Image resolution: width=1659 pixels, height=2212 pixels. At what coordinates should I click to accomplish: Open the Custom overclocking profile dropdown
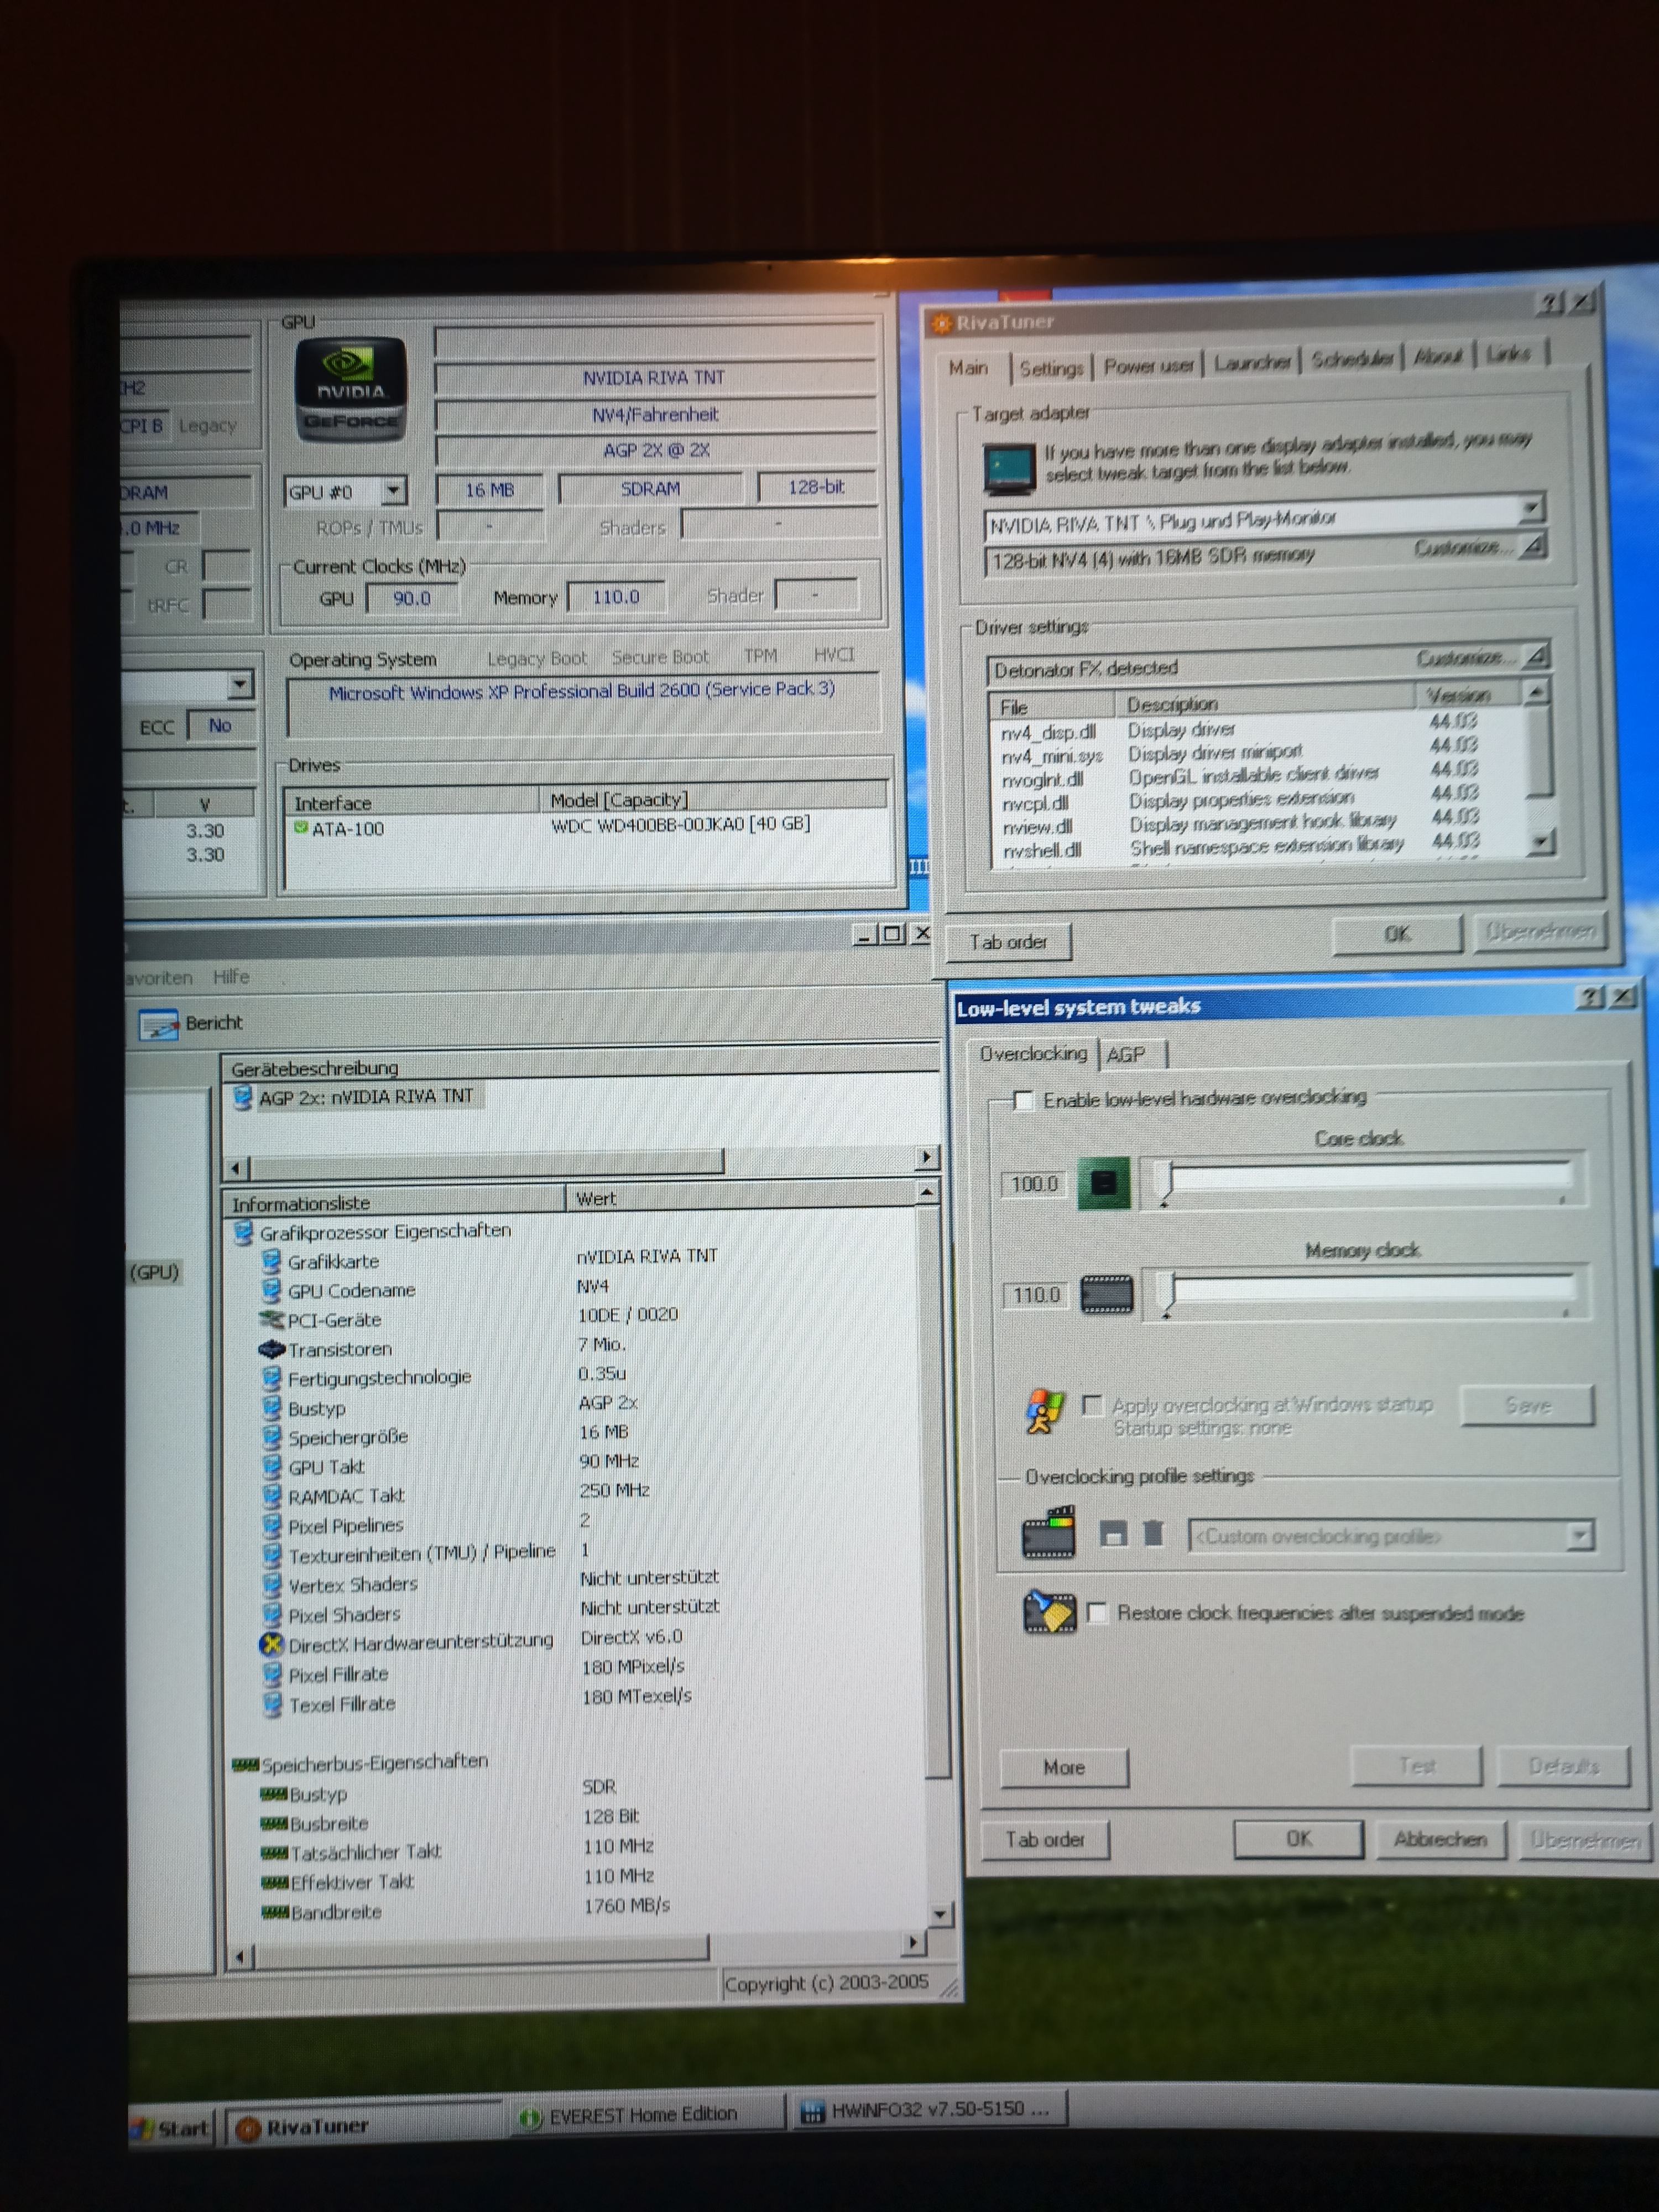pyautogui.click(x=1579, y=1535)
